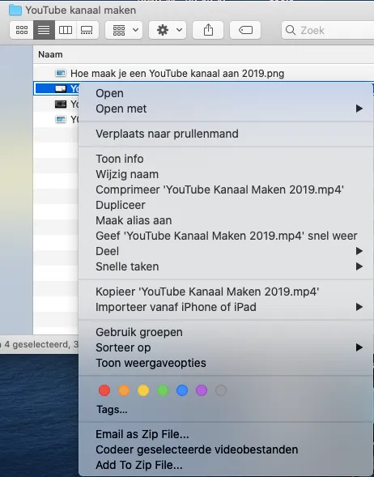Switch Finder to icon view
The height and width of the screenshot is (477, 374).
[x=22, y=30]
